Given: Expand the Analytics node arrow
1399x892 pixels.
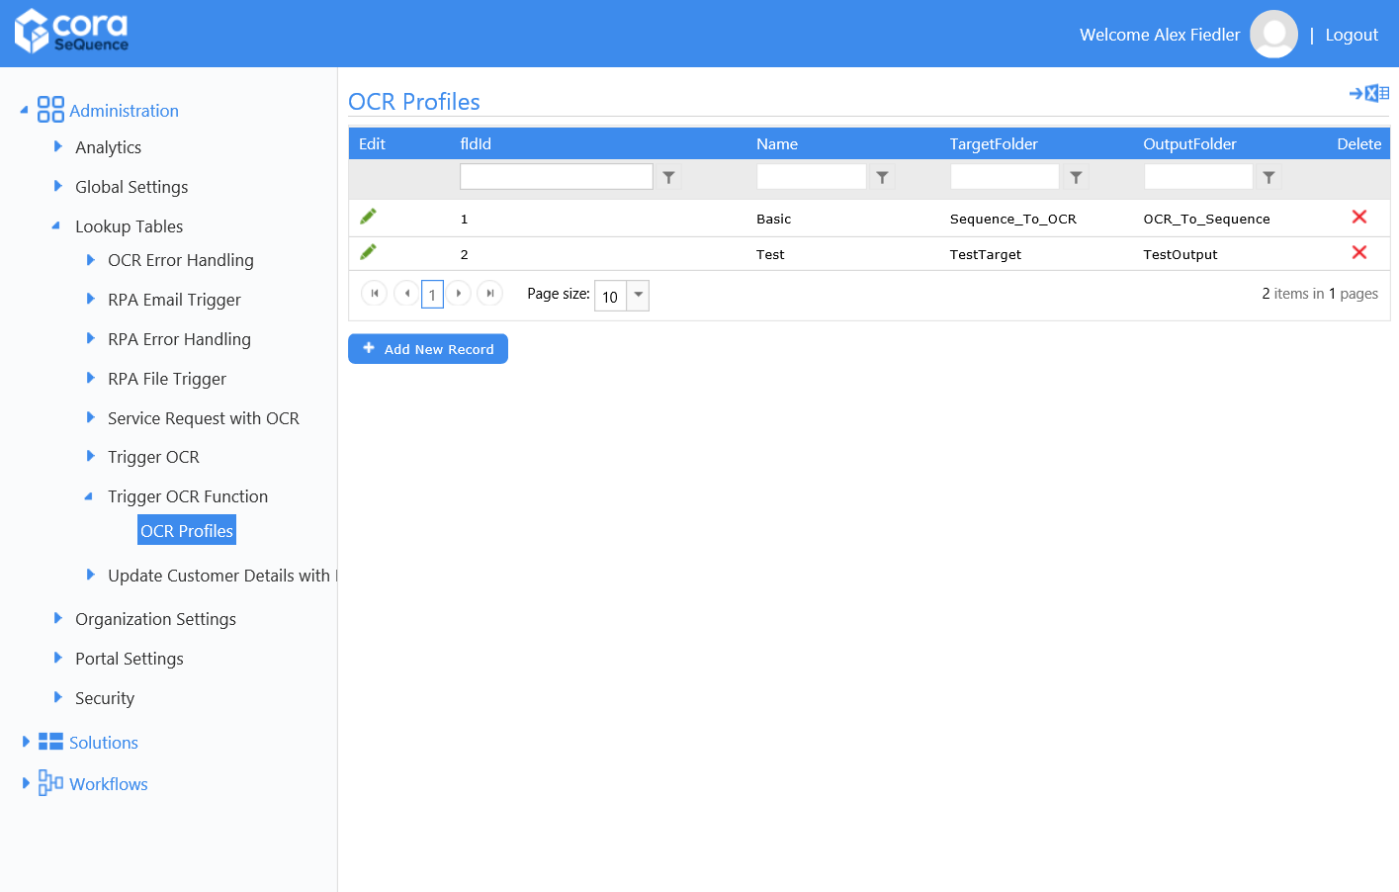Looking at the screenshot, I should [57, 146].
